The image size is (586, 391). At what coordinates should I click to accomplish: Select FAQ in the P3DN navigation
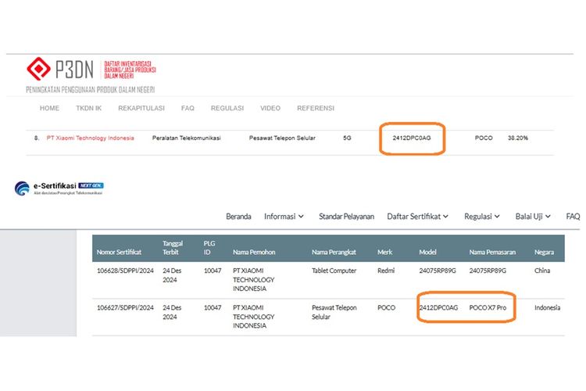pyautogui.click(x=188, y=108)
